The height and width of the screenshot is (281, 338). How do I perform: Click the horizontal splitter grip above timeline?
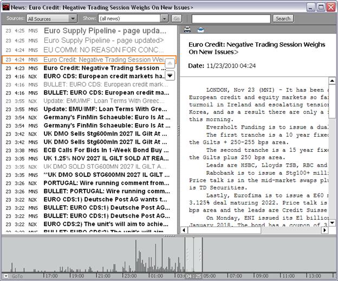169,236
